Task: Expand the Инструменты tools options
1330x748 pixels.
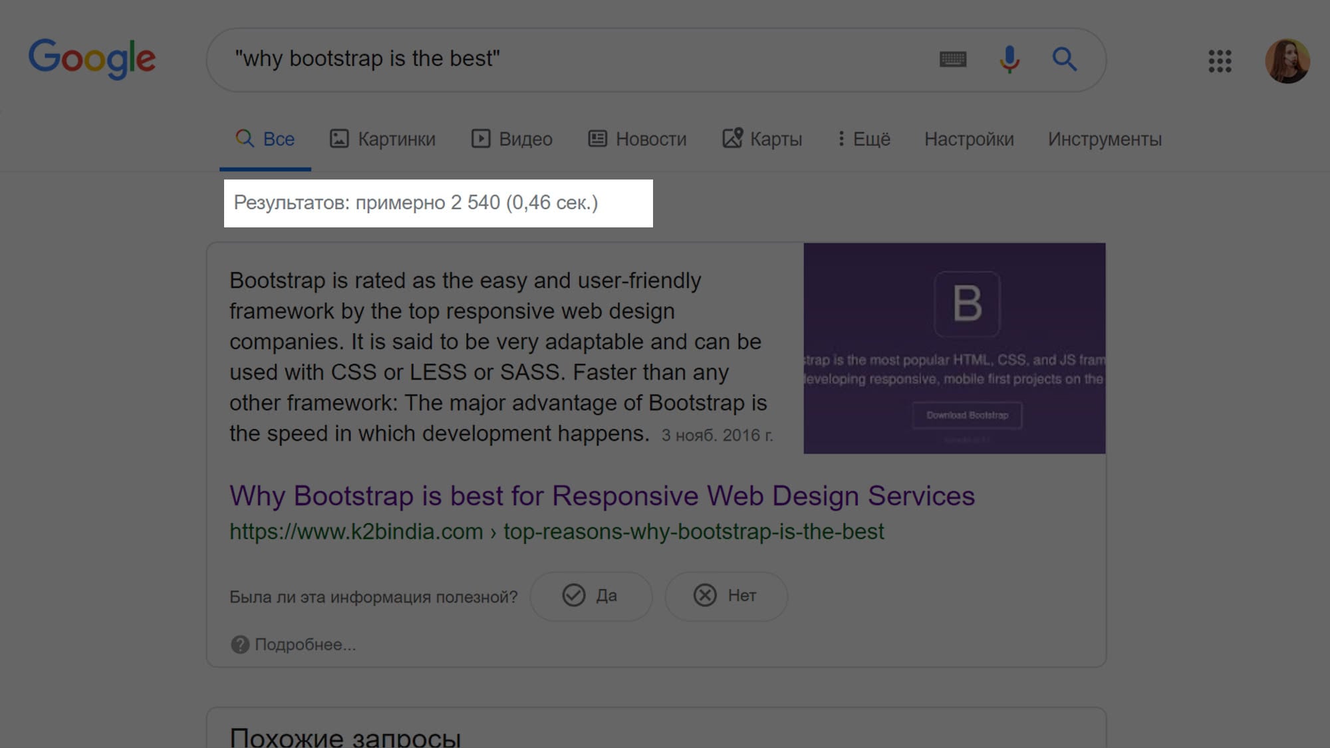Action: [1105, 139]
